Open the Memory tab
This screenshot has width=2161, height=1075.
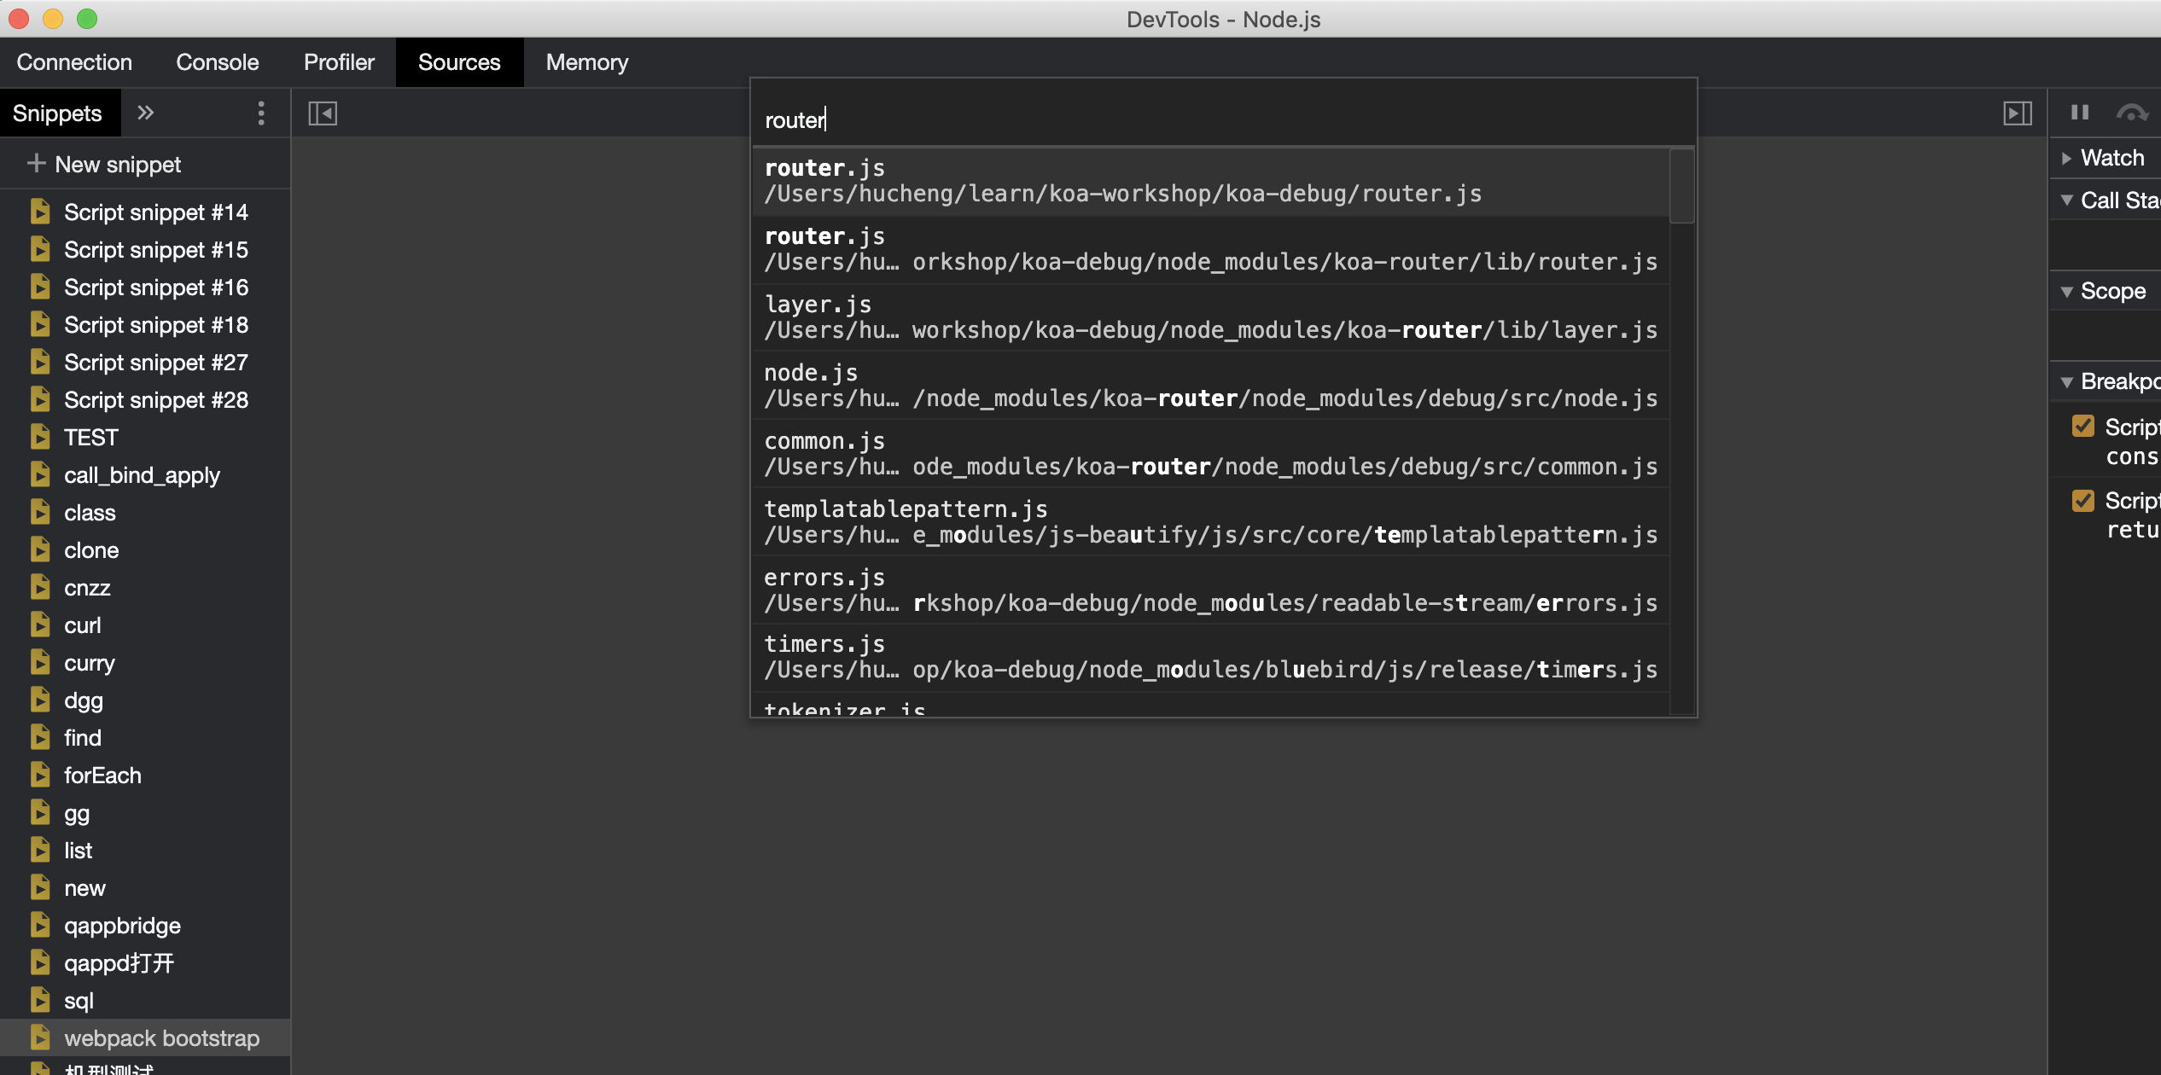586,62
